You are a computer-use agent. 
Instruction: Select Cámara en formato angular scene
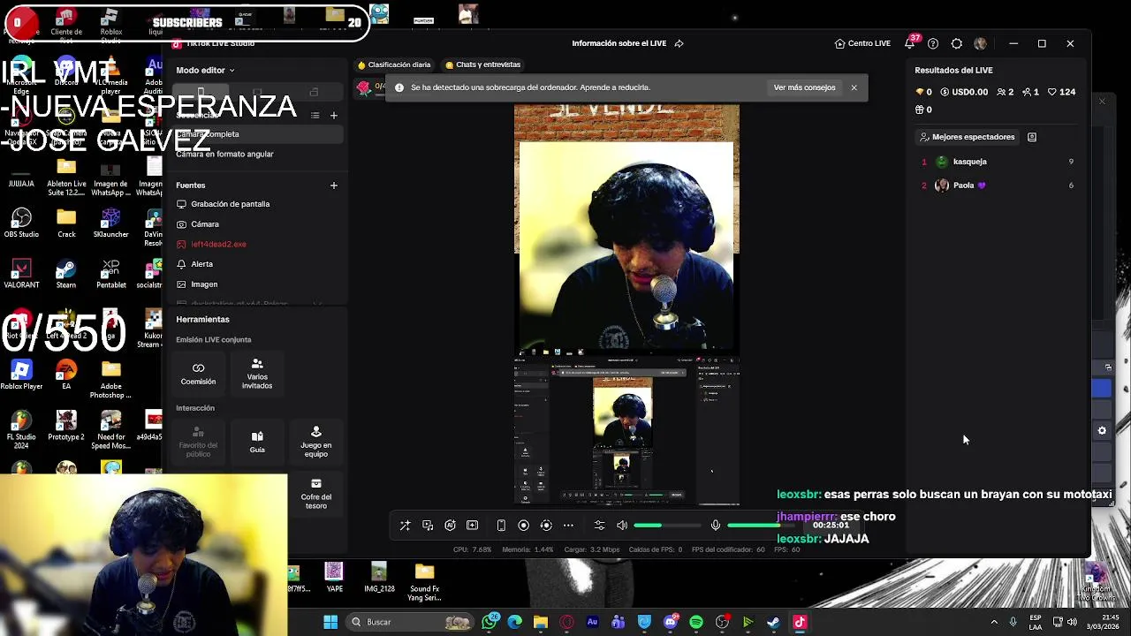(x=257, y=154)
